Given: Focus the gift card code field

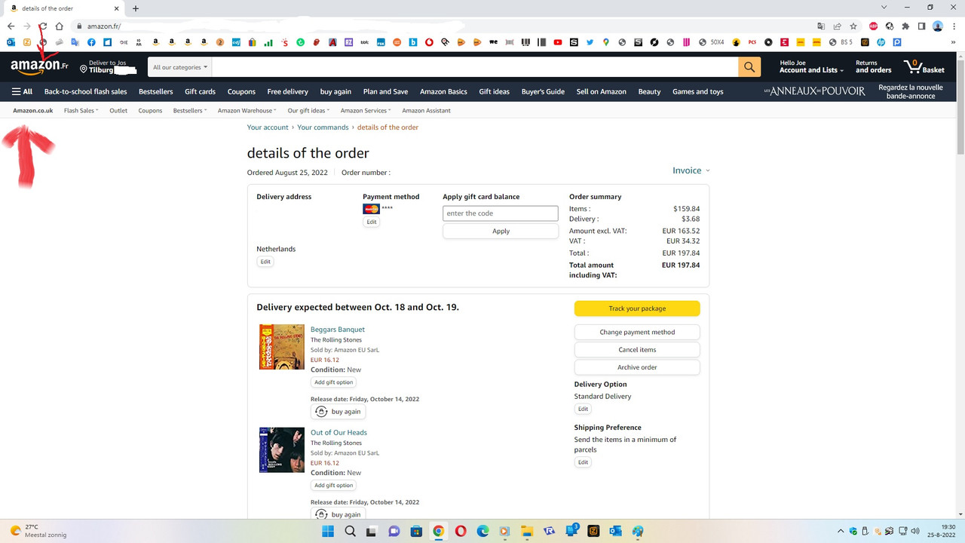Looking at the screenshot, I should point(501,213).
